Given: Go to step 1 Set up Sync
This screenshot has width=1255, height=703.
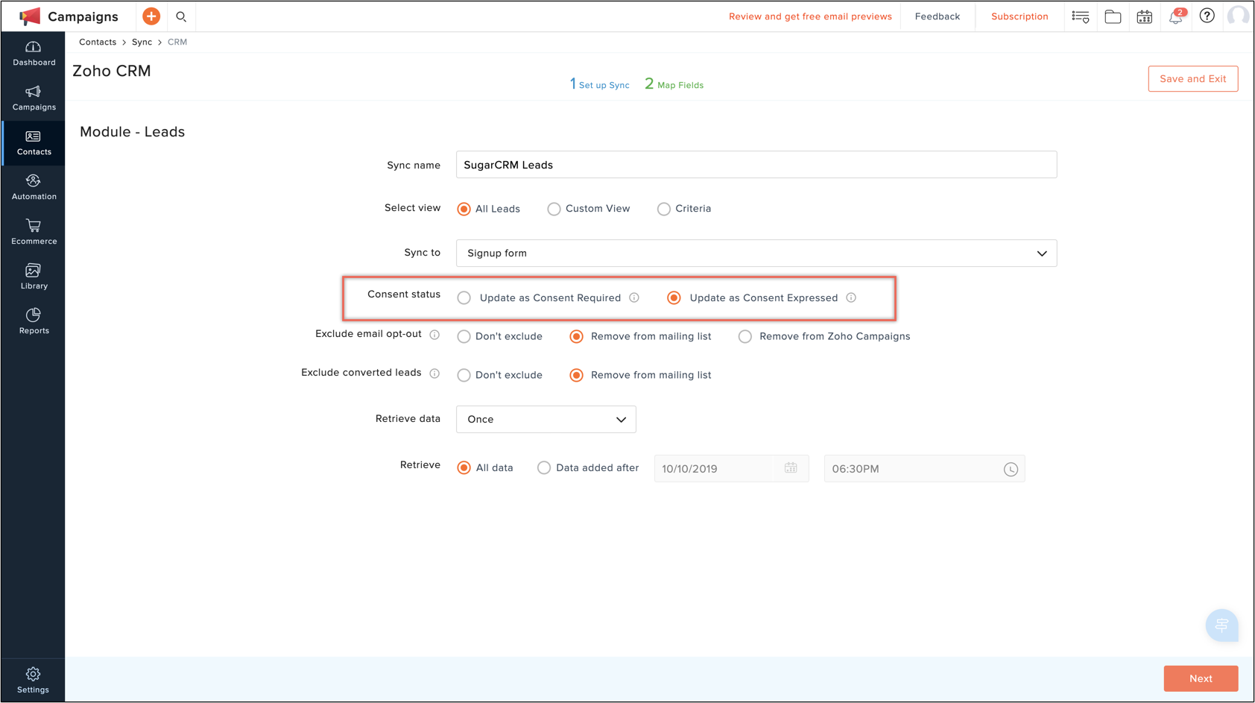Looking at the screenshot, I should point(600,84).
